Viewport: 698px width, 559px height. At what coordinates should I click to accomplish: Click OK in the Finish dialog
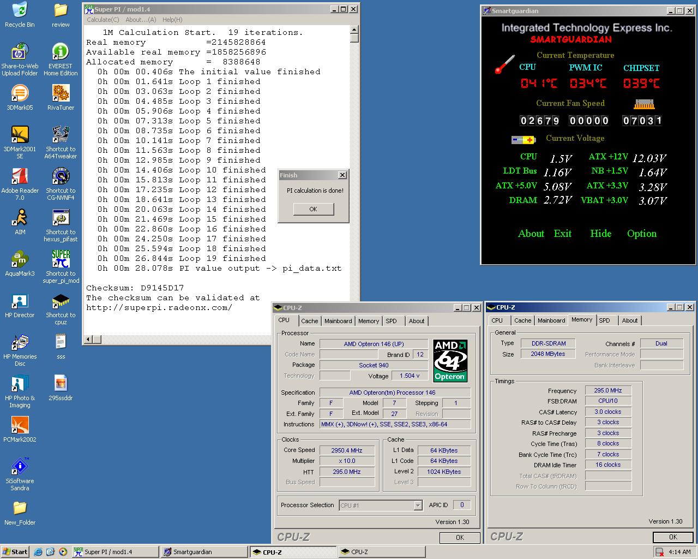pyautogui.click(x=313, y=209)
